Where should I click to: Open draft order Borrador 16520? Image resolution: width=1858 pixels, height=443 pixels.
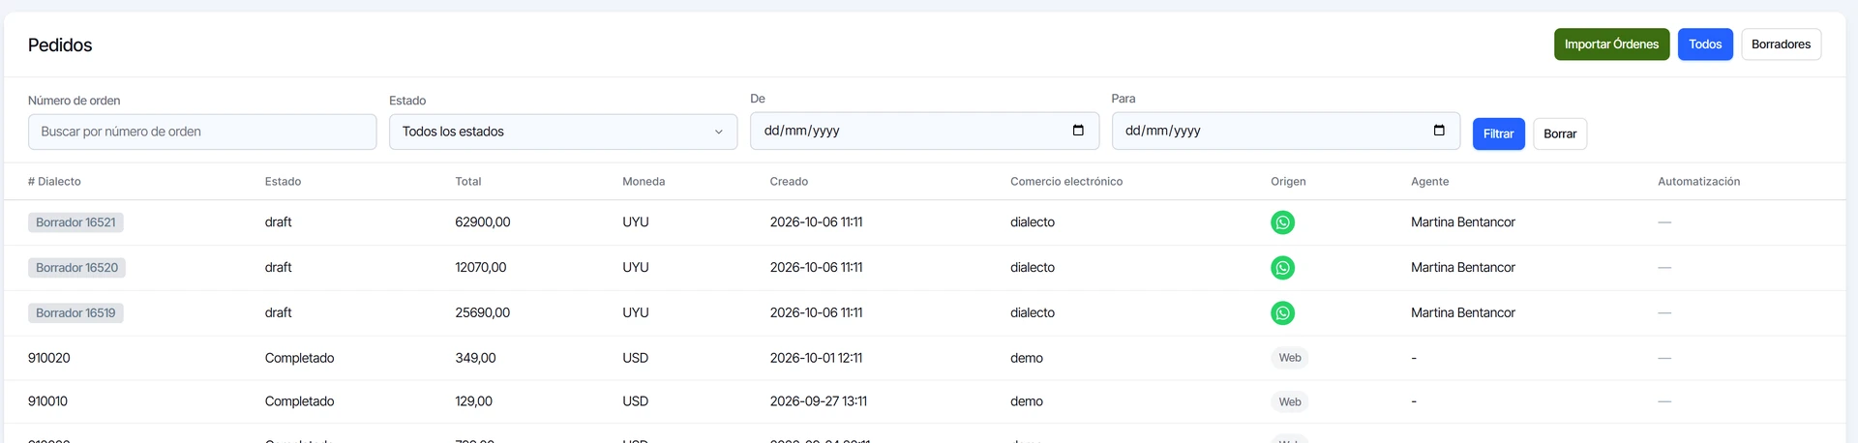point(76,268)
